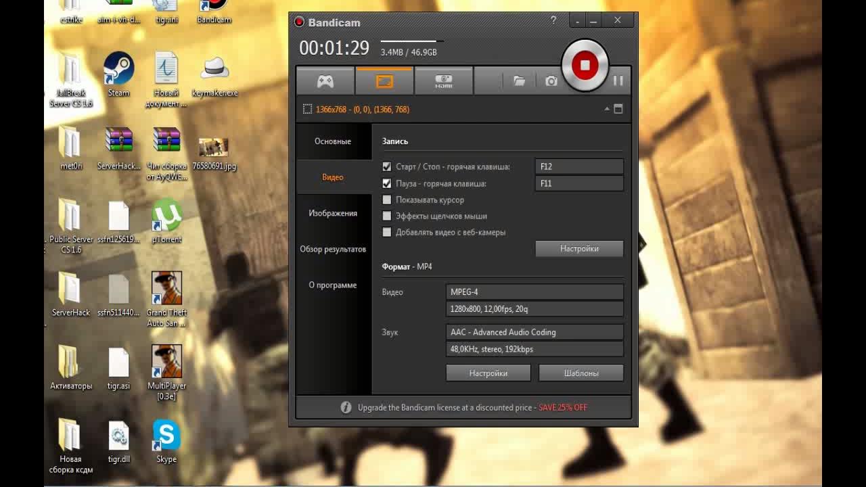The width and height of the screenshot is (866, 487).
Task: Open the Видео tab
Action: point(333,177)
